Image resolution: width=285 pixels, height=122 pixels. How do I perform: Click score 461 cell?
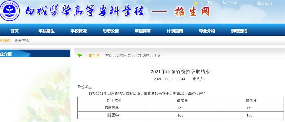click(x=180, y=108)
